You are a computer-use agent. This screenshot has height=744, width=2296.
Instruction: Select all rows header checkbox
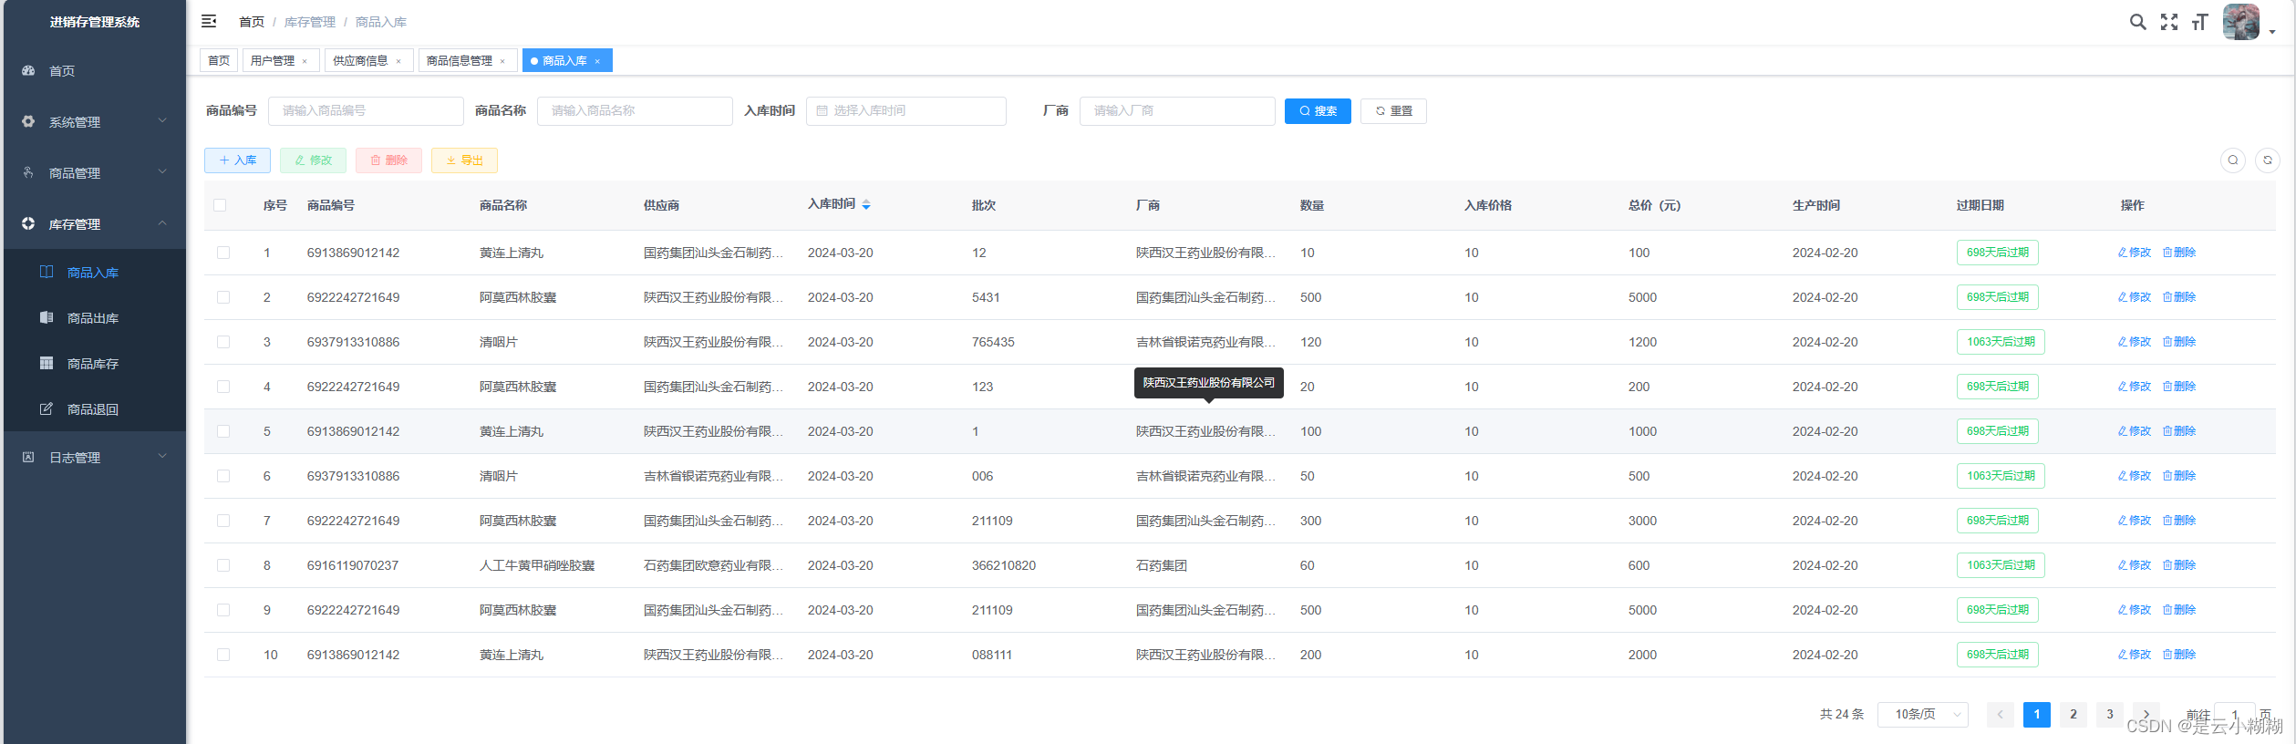[x=220, y=205]
